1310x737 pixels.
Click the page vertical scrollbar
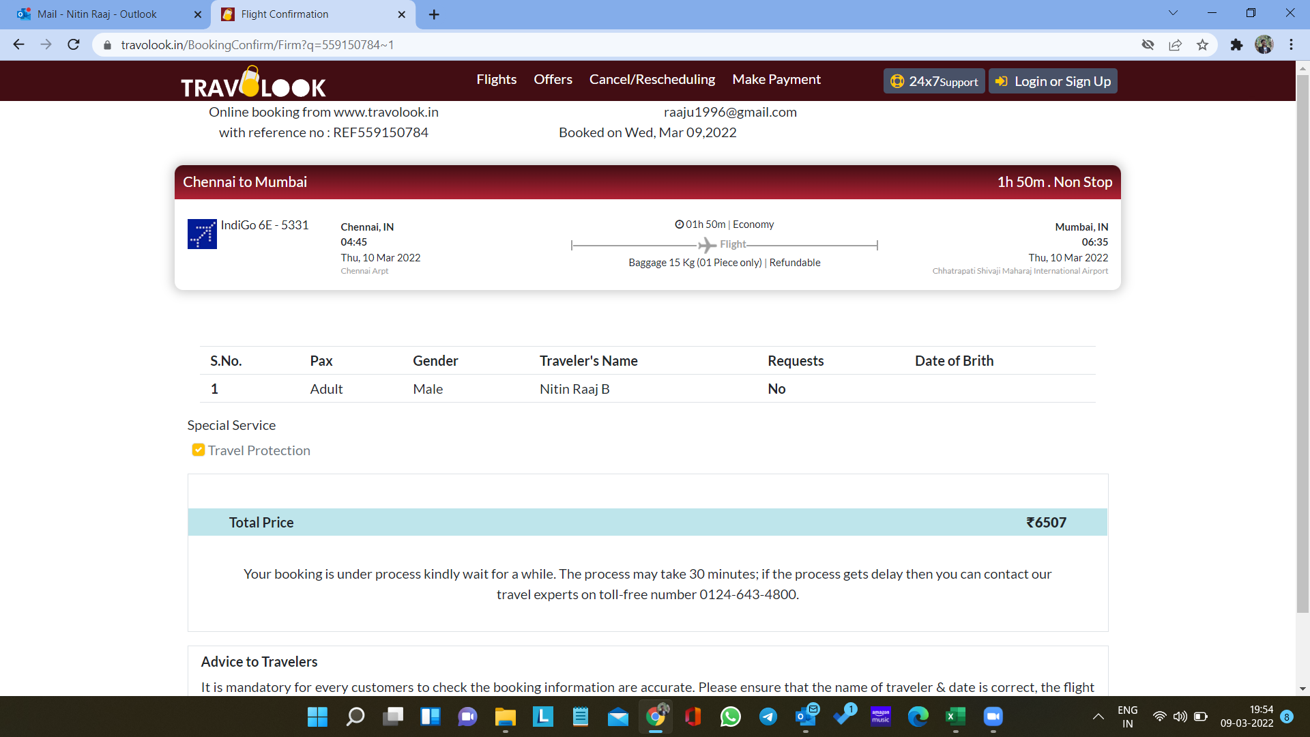coord(1302,341)
